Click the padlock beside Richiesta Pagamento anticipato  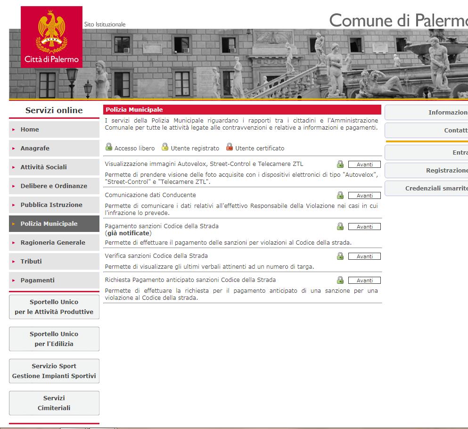click(340, 280)
